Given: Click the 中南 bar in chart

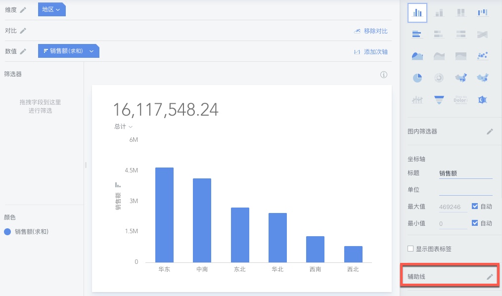Looking at the screenshot, I should tap(202, 220).
